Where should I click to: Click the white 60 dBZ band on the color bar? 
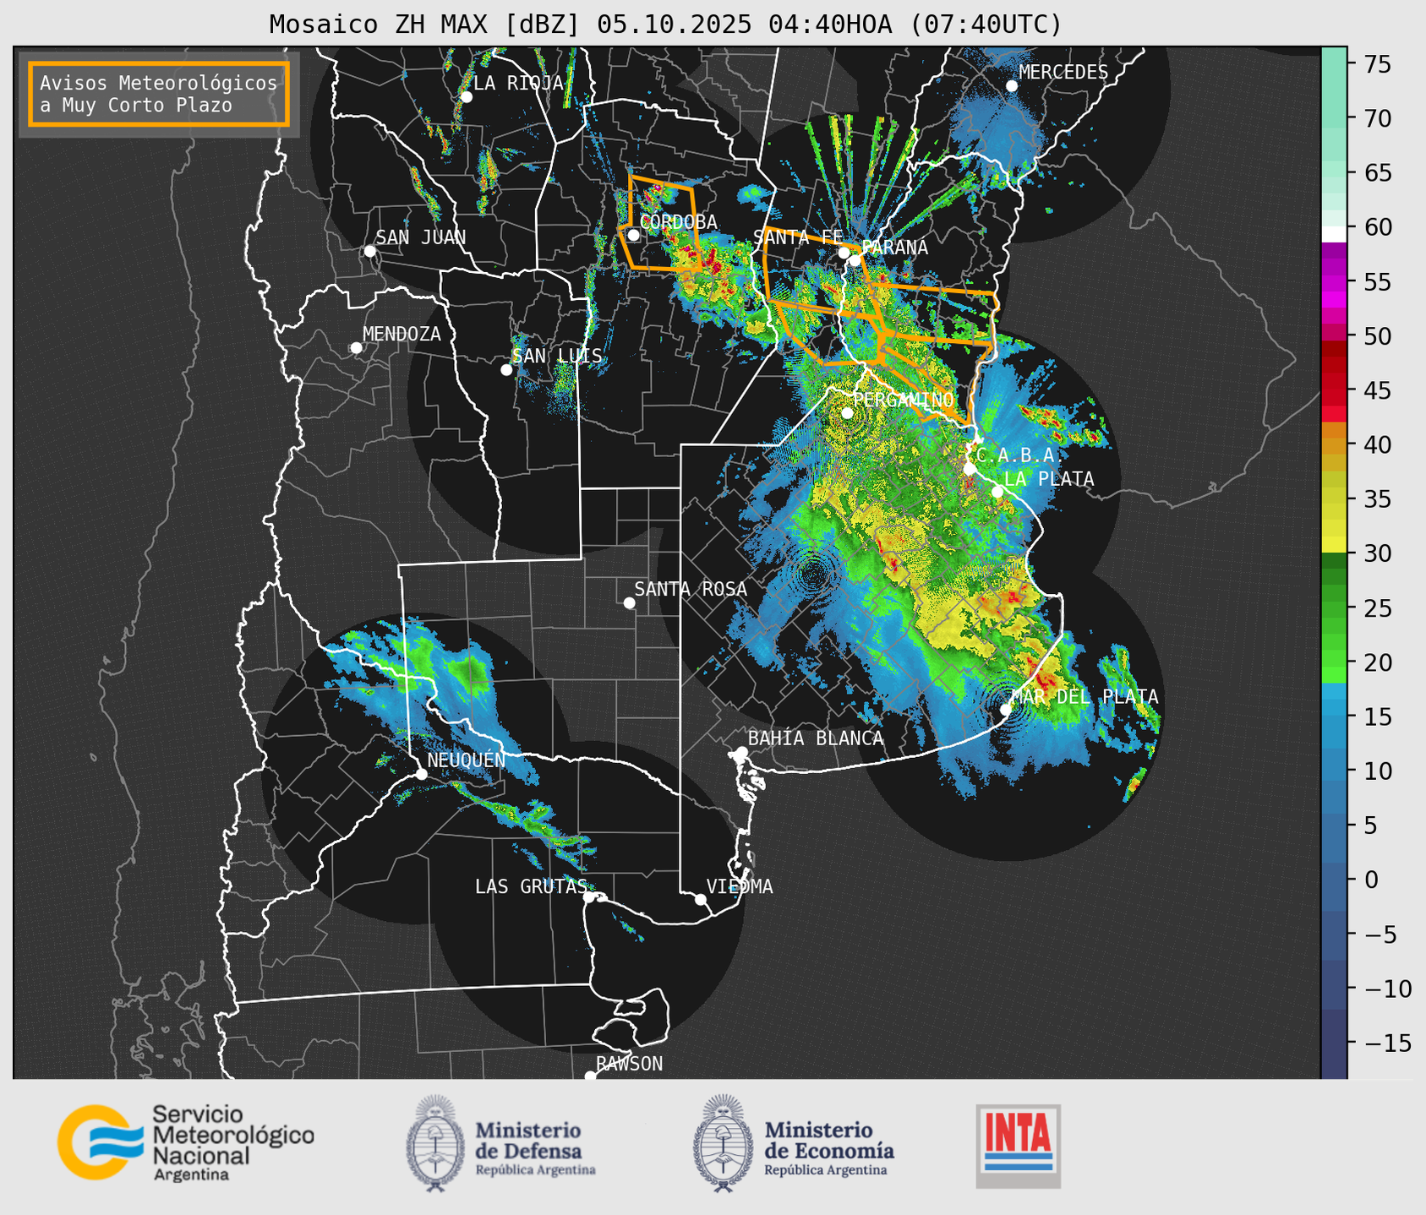point(1334,232)
